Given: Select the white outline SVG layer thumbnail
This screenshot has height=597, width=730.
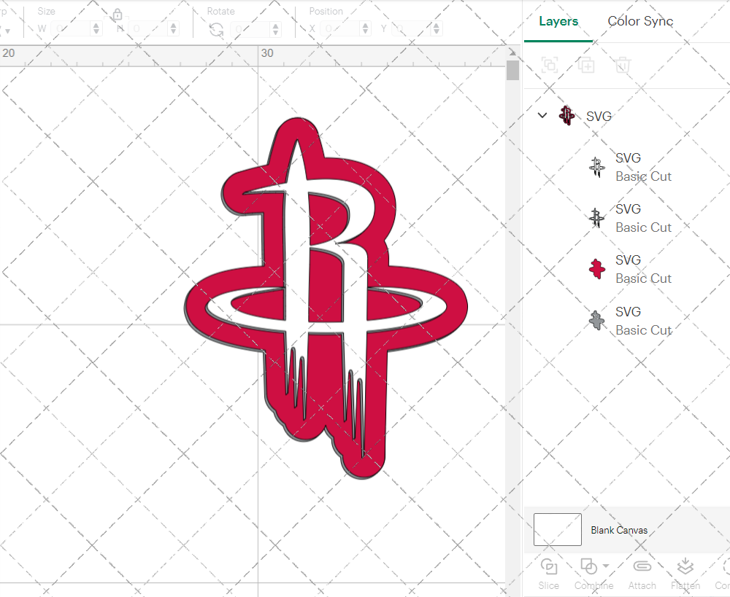Looking at the screenshot, I should (597, 167).
